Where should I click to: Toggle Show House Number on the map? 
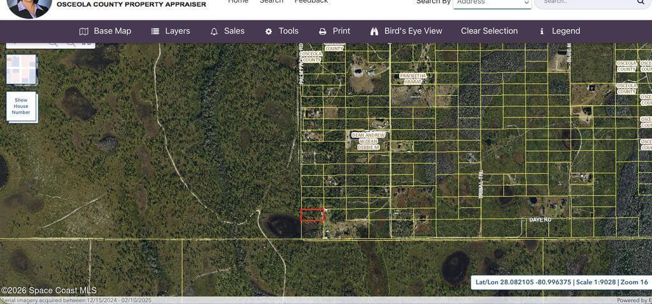click(x=22, y=107)
